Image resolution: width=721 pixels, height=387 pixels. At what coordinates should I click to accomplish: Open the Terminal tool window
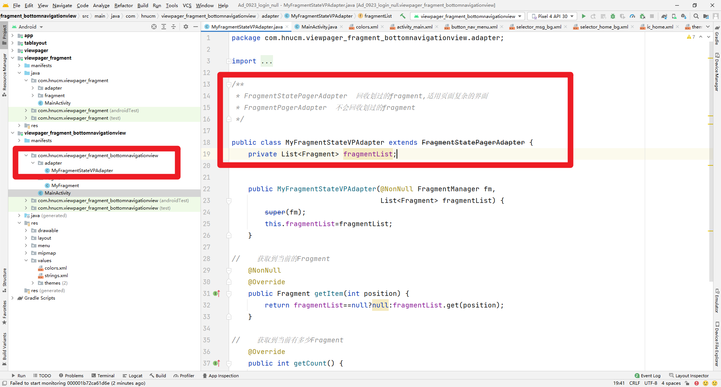pos(103,375)
